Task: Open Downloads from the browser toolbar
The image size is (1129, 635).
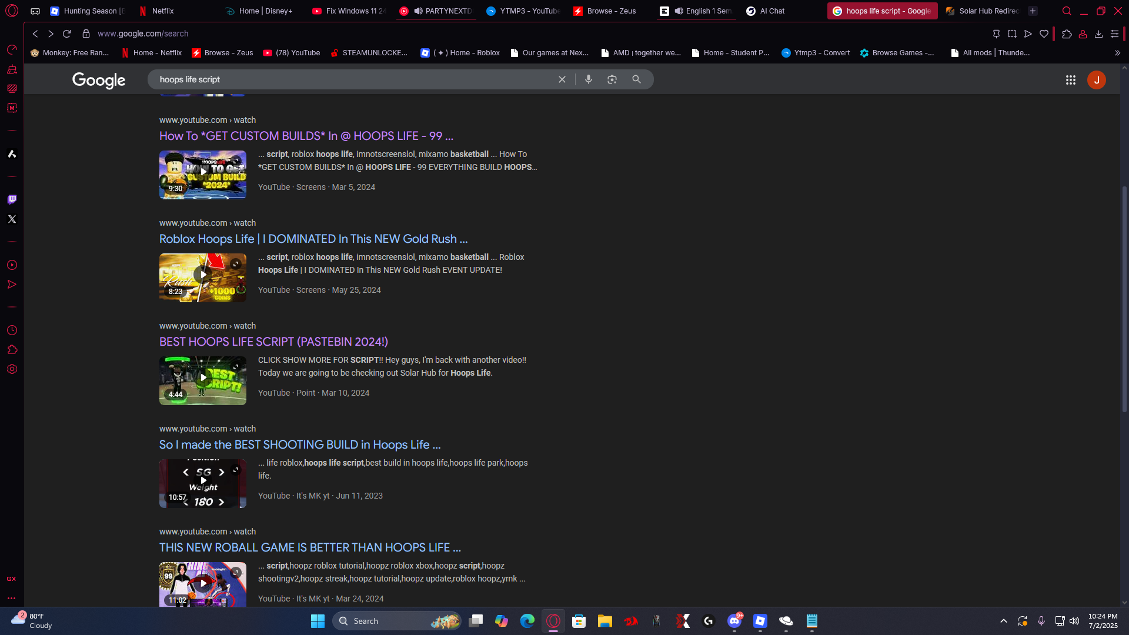Action: pos(1098,34)
